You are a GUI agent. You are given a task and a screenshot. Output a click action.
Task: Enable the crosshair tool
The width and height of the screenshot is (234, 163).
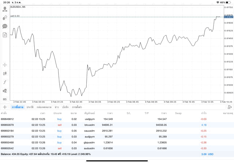click(5, 65)
